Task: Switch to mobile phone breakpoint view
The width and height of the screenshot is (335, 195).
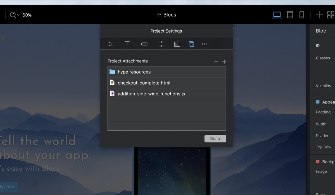Action: [302, 15]
